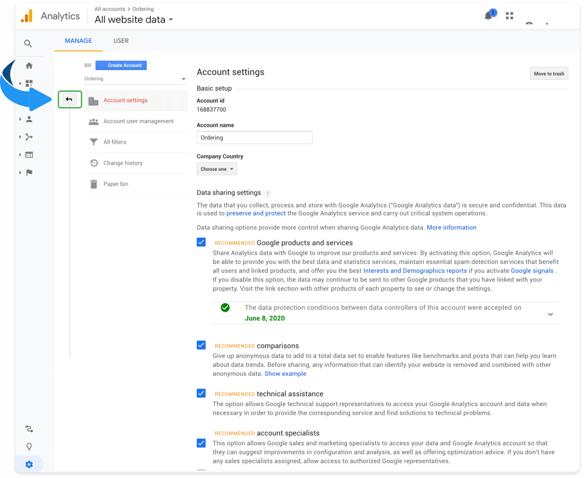Open the search magnifier in sidebar

tap(28, 43)
